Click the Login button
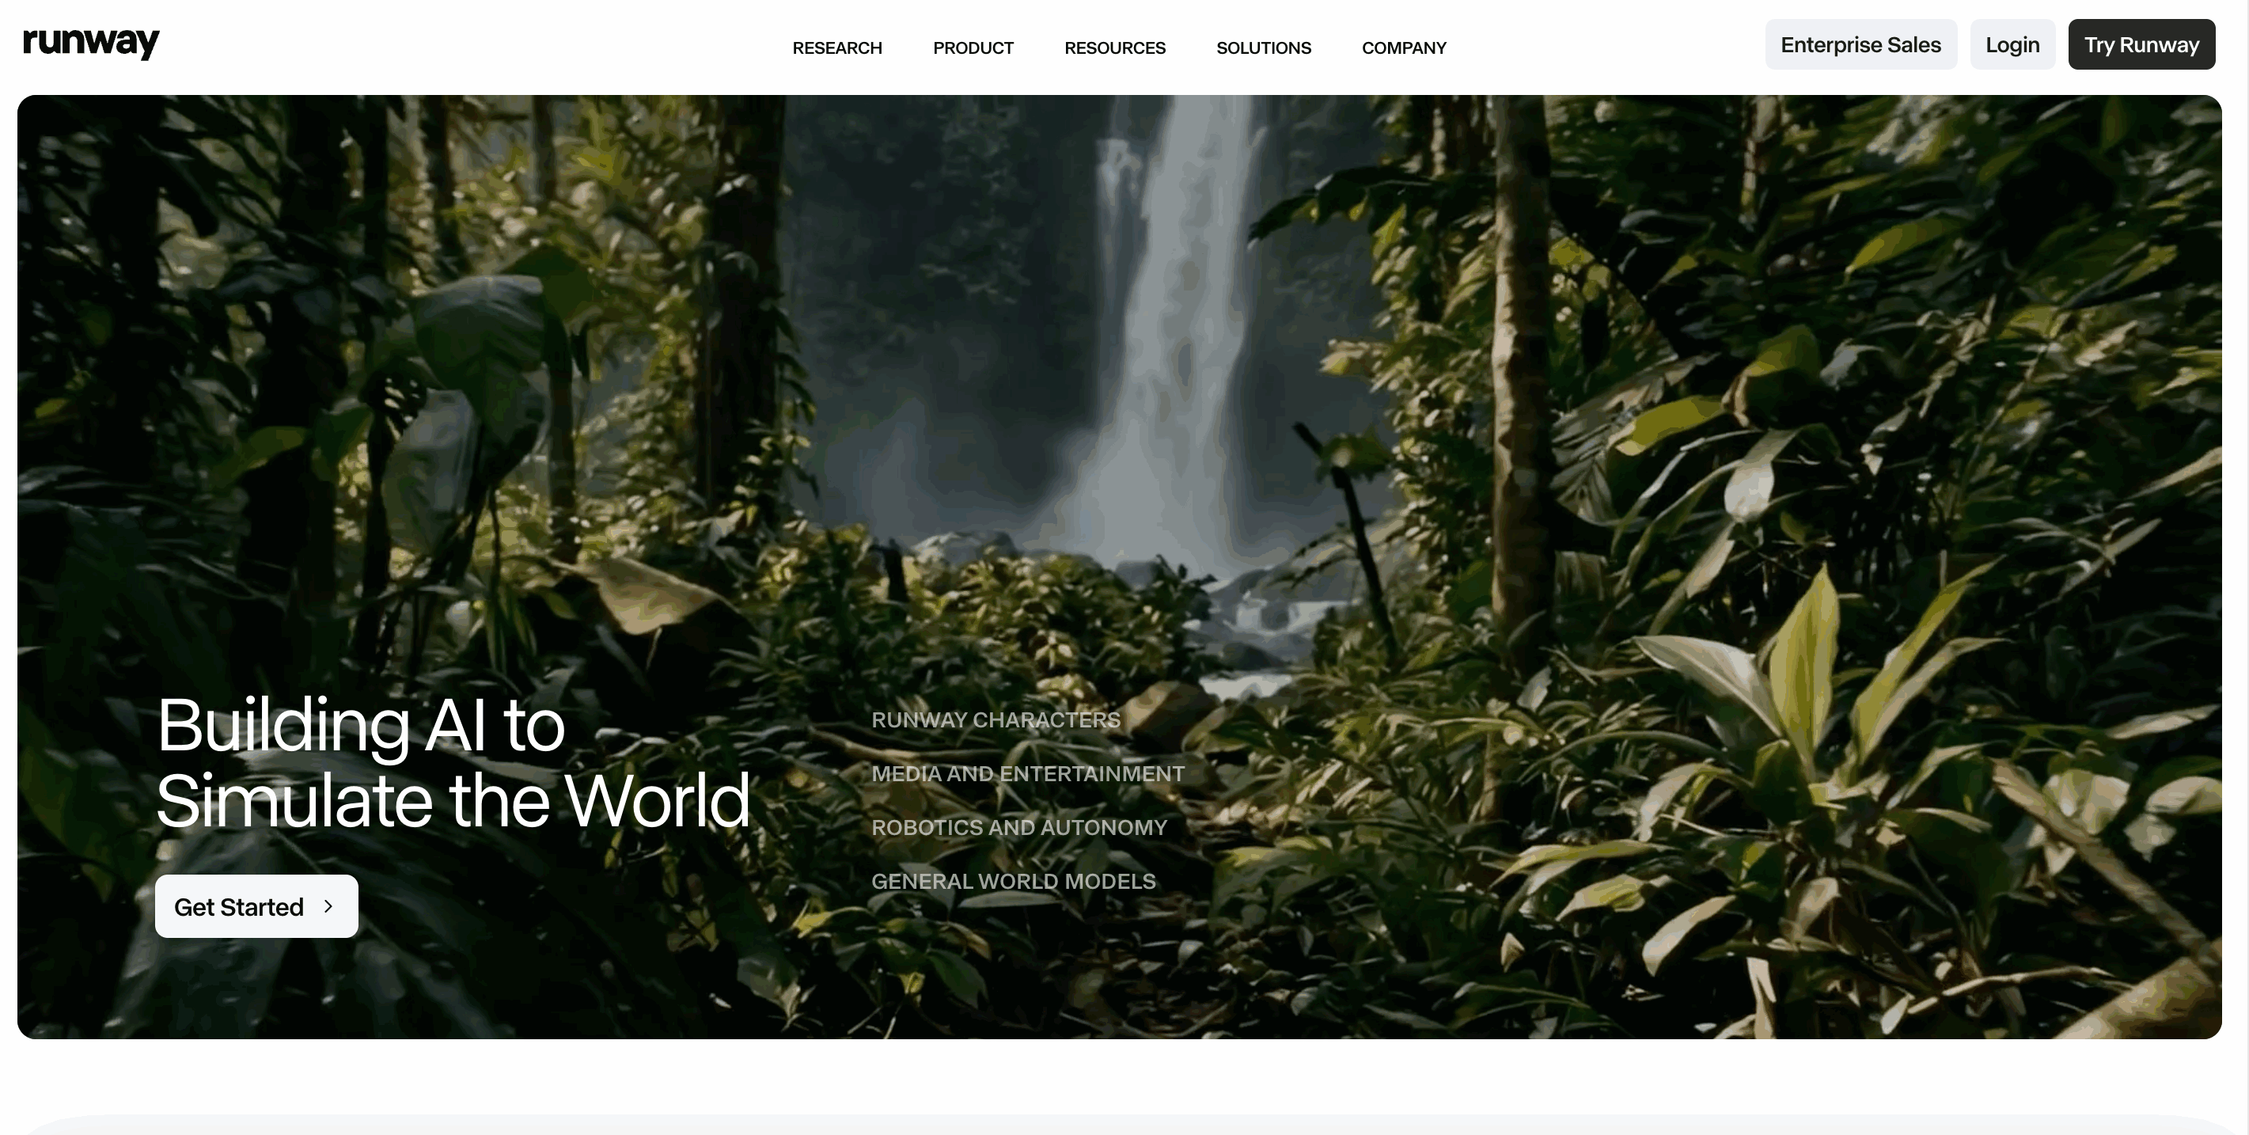This screenshot has height=1135, width=2249. [2012, 44]
